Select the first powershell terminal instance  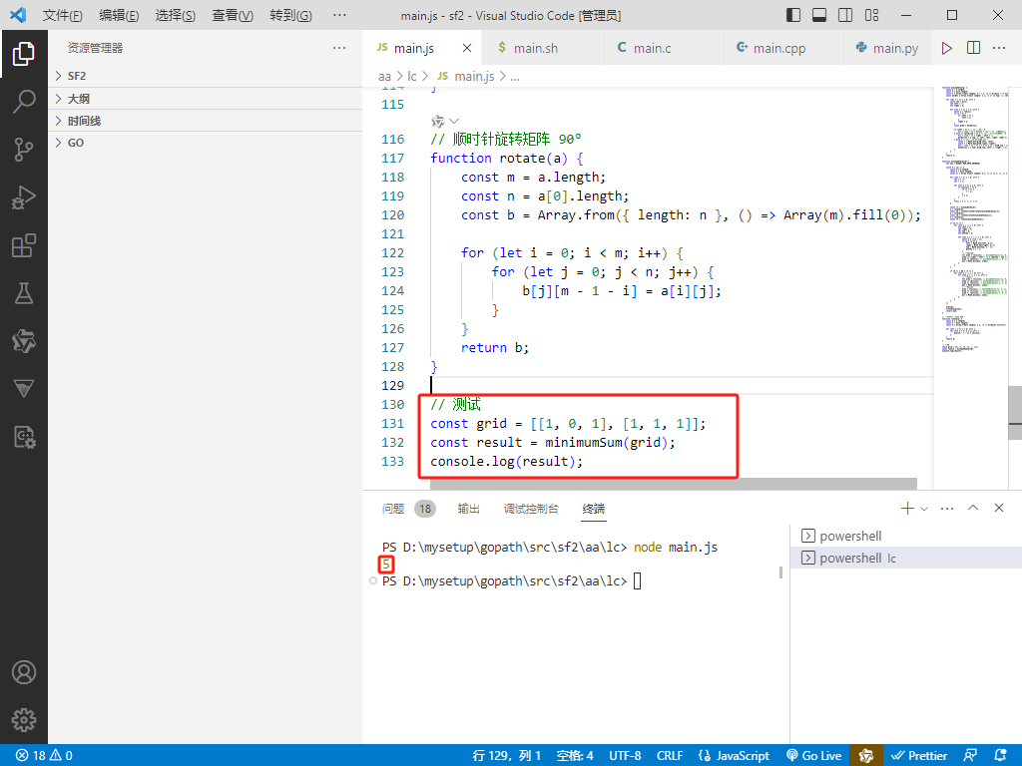tap(906, 536)
